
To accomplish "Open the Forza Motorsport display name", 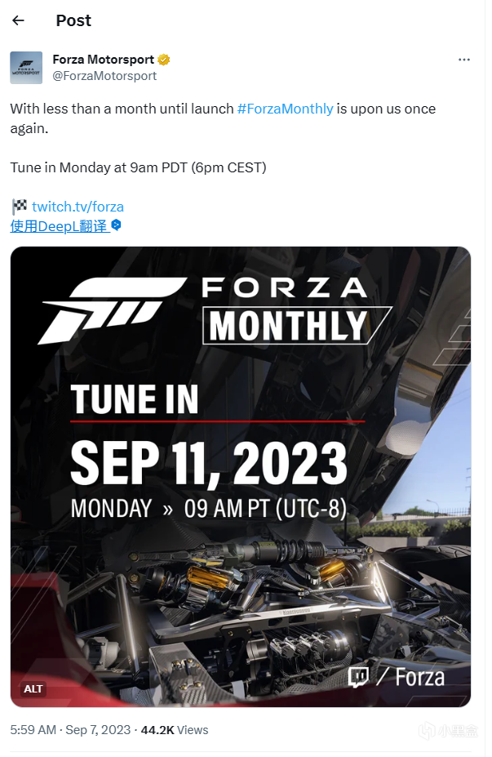I will [104, 60].
